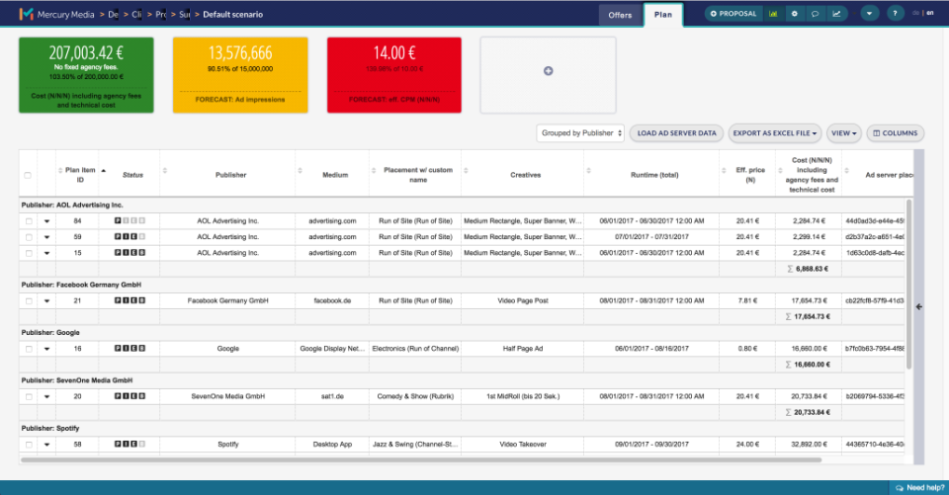
Task: Expand row actions for plan item 59
Action: (46, 237)
